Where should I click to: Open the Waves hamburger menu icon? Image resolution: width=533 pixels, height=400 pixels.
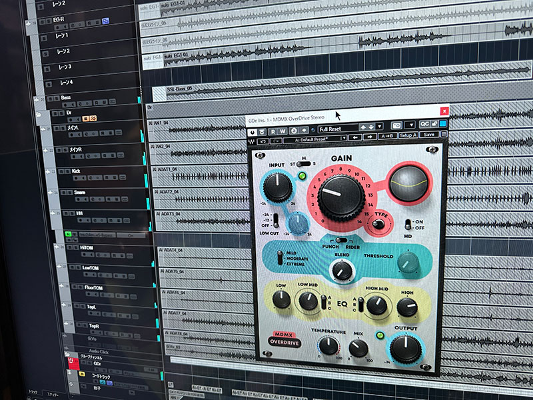click(443, 134)
